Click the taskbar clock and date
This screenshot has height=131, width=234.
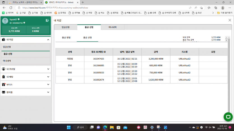[222, 127]
